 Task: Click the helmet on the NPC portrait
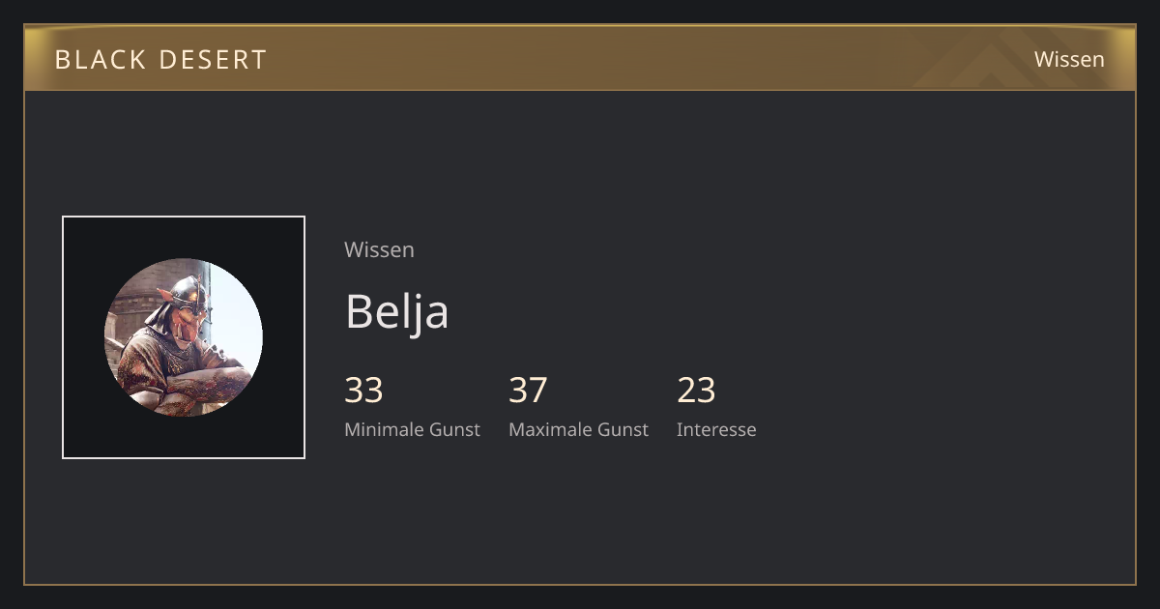pyautogui.click(x=188, y=291)
